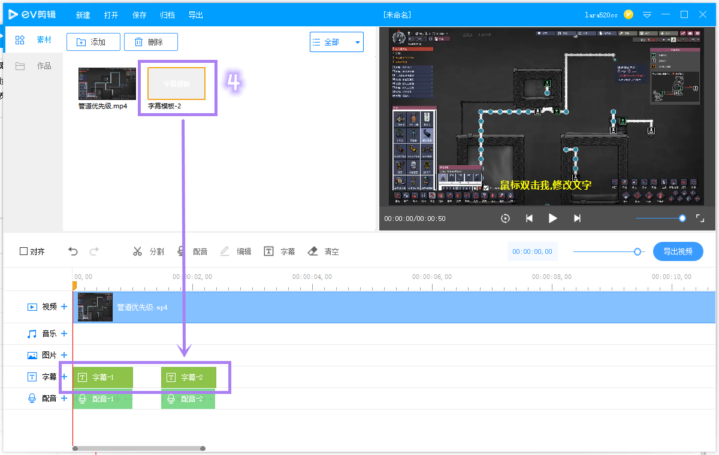Click the undo arrow icon
This screenshot has width=719, height=455.
(x=73, y=251)
